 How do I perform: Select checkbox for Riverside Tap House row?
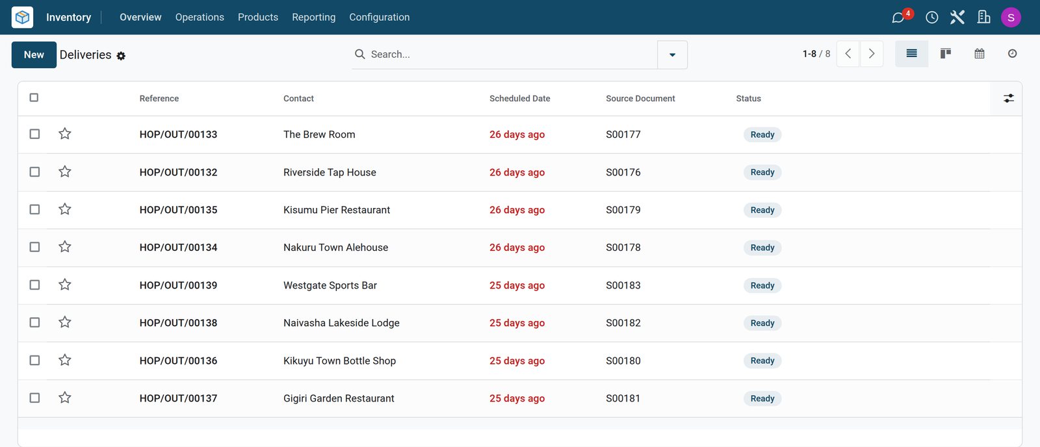(x=34, y=172)
